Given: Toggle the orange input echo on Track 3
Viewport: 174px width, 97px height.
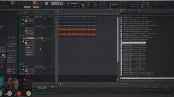Looking at the screenshot, I should pyautogui.click(x=42, y=38).
